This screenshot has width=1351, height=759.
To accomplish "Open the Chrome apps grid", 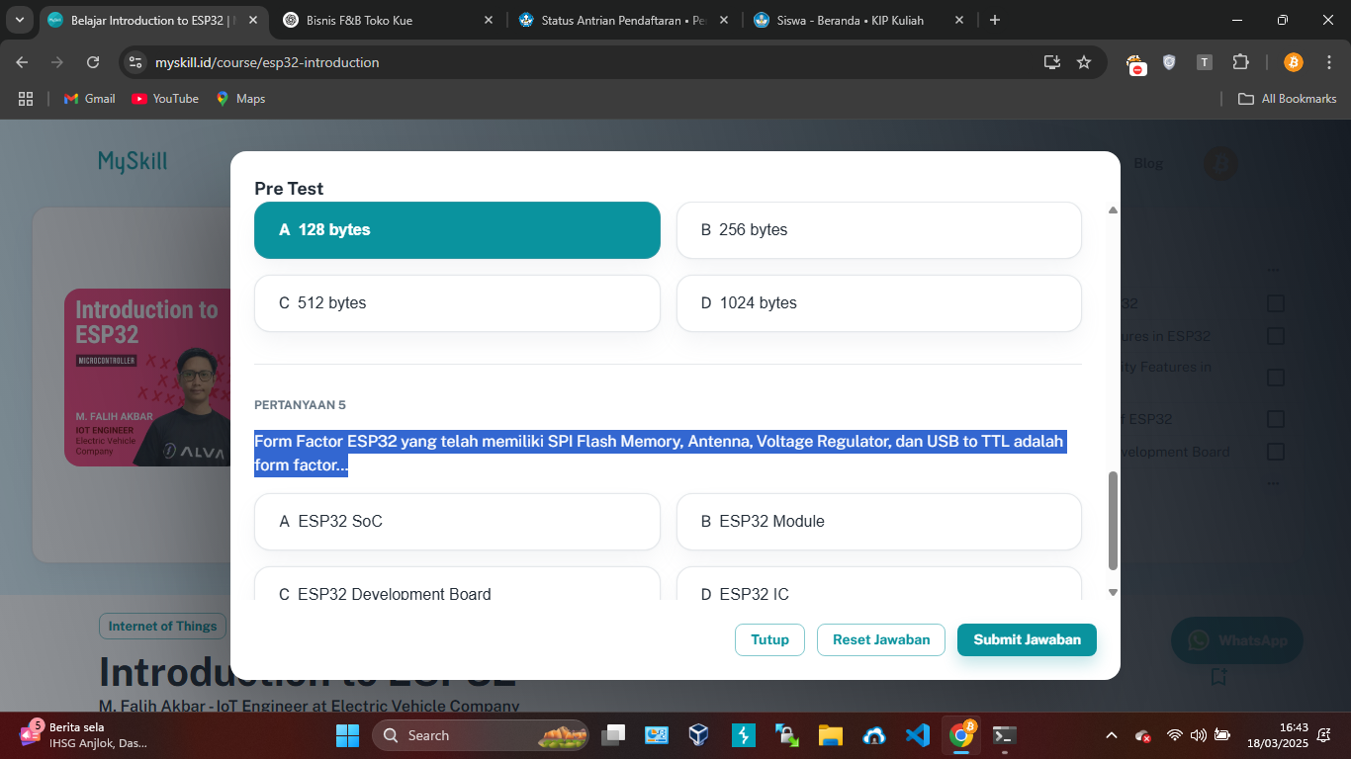I will click(x=26, y=99).
